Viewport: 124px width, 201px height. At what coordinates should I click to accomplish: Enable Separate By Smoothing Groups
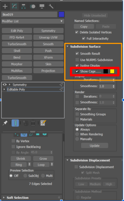[x=77, y=114]
